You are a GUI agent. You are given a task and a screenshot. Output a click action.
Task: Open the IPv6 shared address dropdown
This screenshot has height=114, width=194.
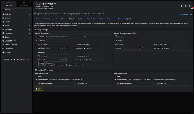pyautogui.click(x=152, y=79)
